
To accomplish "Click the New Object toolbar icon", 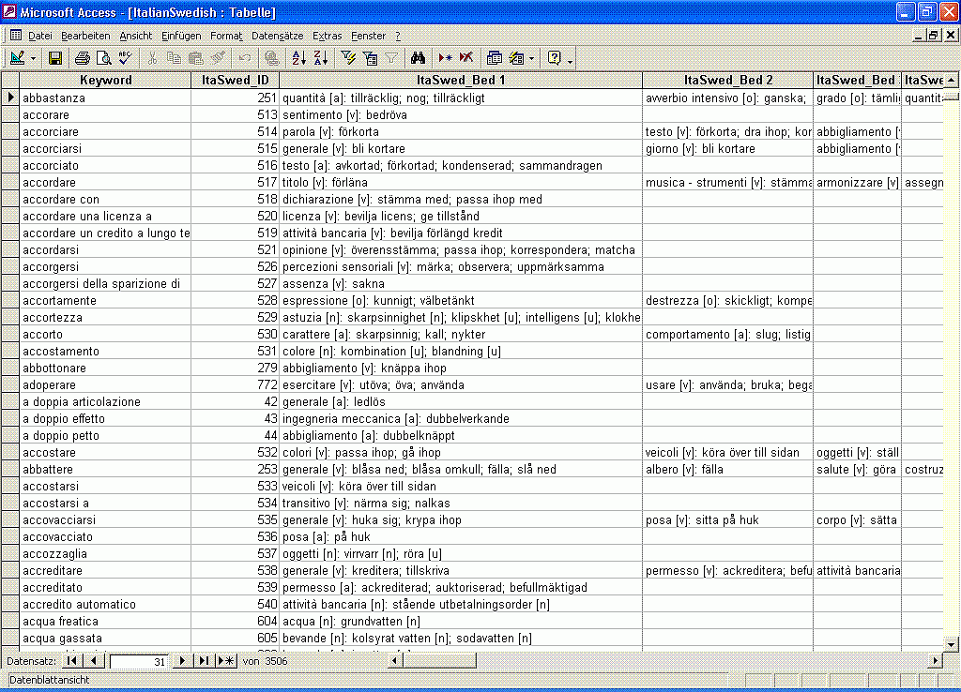I will coord(517,58).
